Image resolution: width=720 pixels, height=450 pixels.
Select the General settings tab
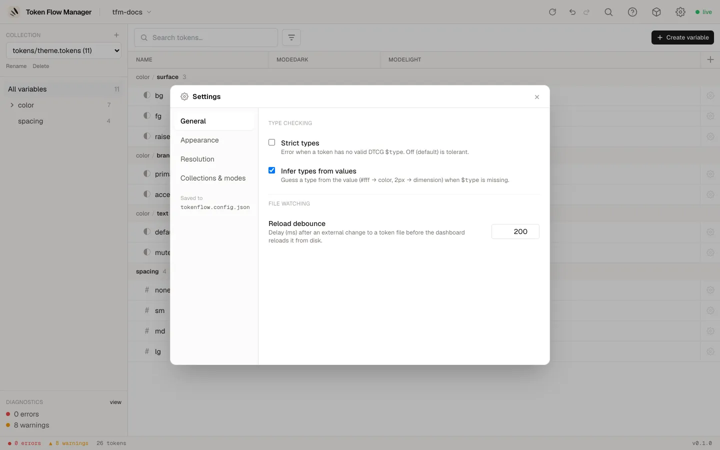point(214,121)
